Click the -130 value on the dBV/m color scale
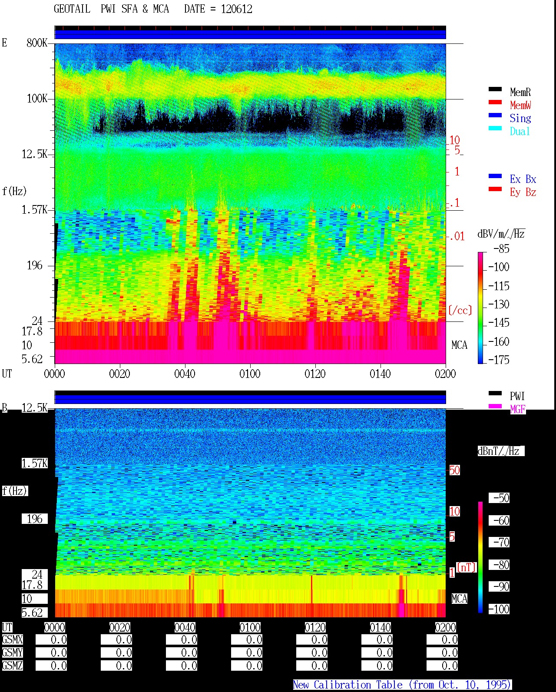 (x=499, y=305)
